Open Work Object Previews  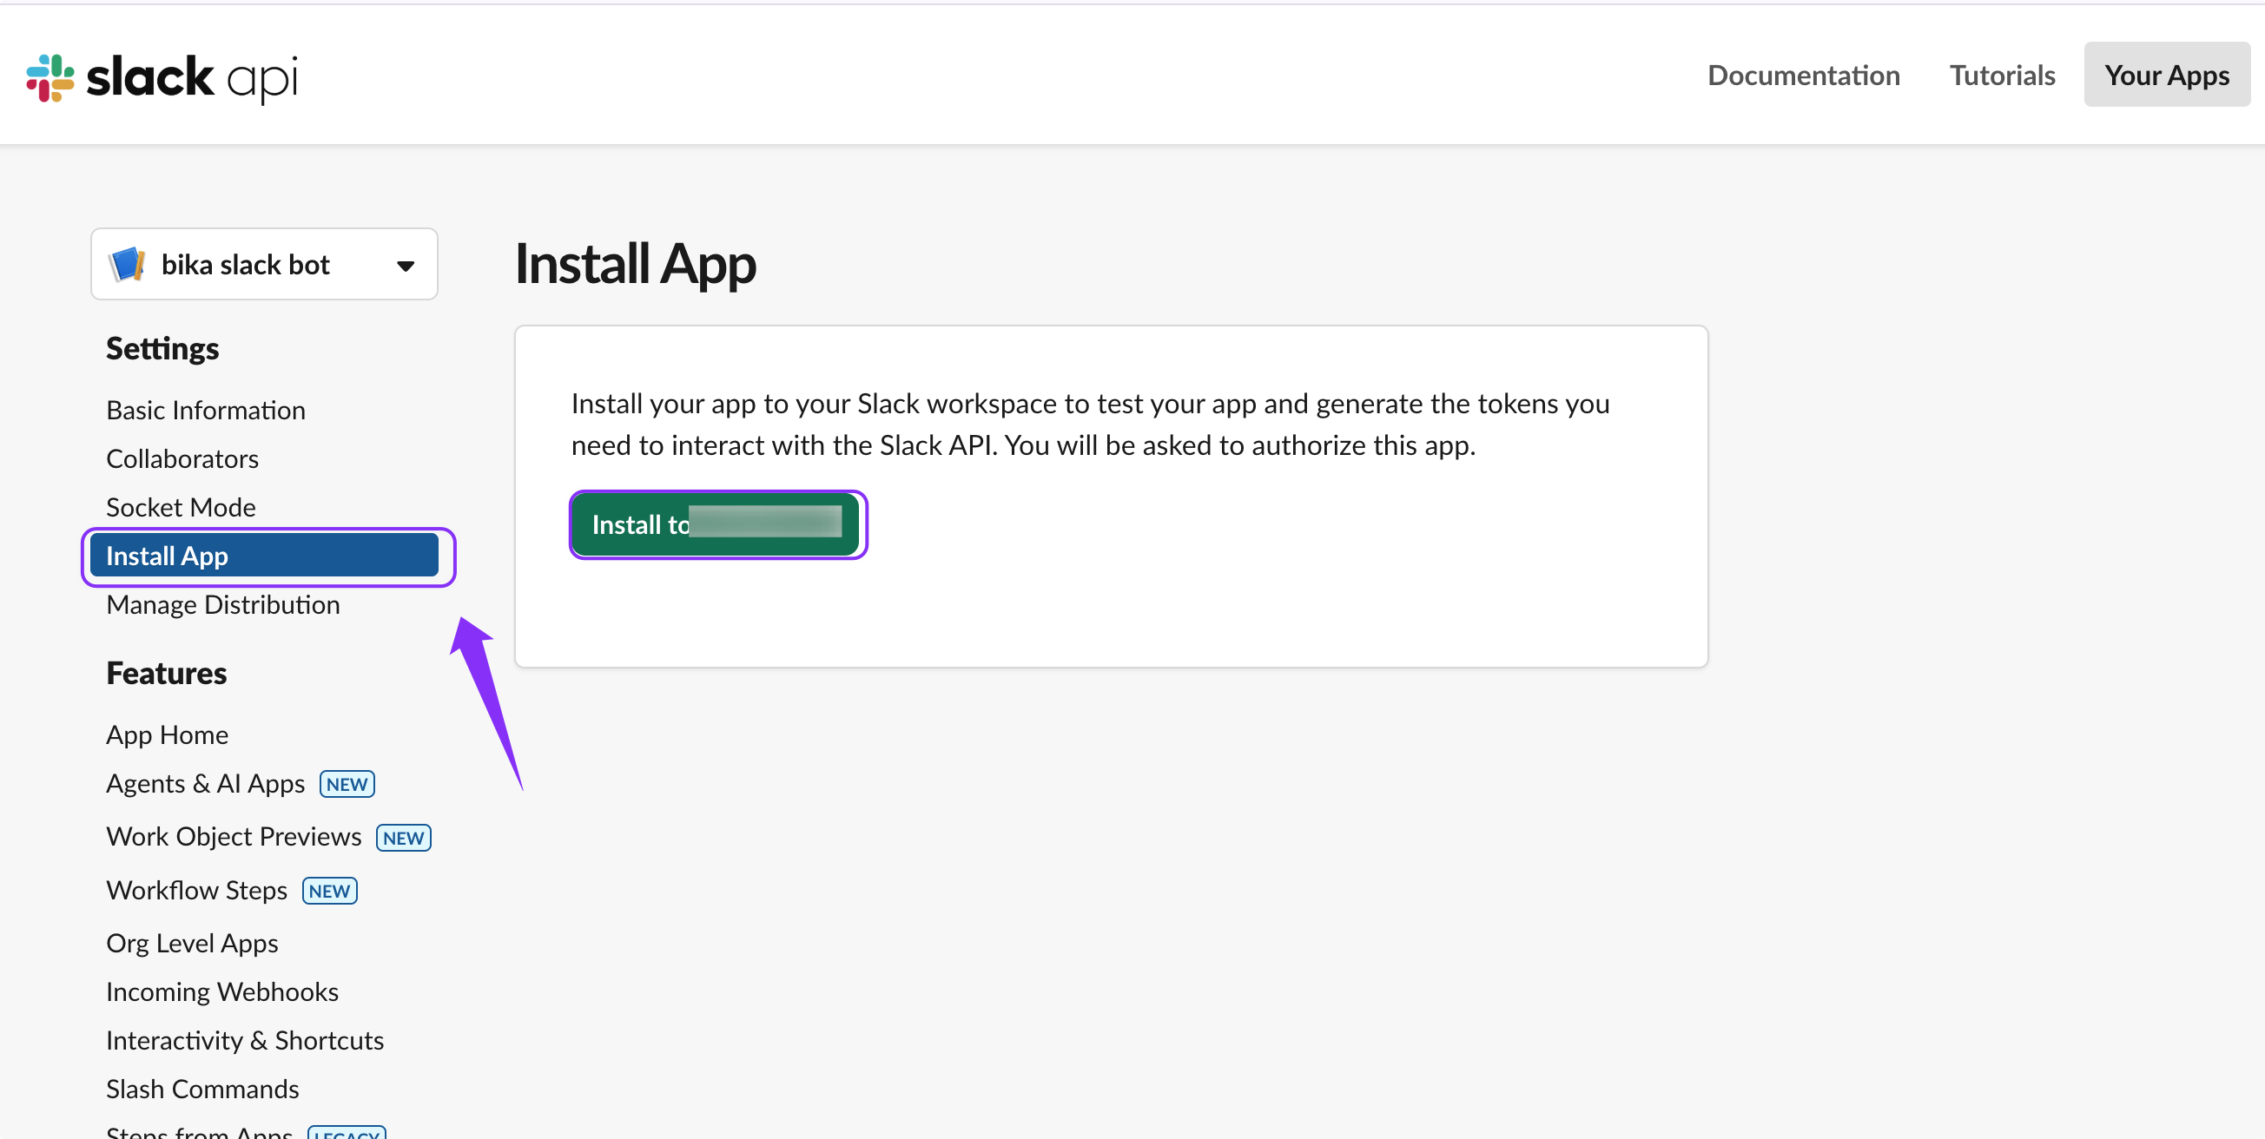[233, 837]
